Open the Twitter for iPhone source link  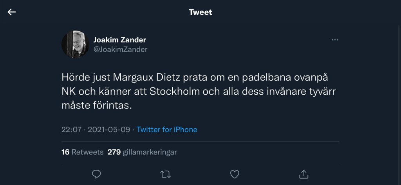click(167, 129)
